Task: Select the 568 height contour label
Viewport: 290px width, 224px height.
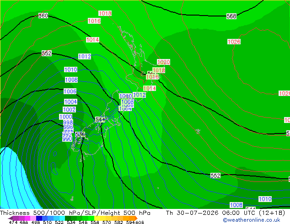Action: click(231, 16)
